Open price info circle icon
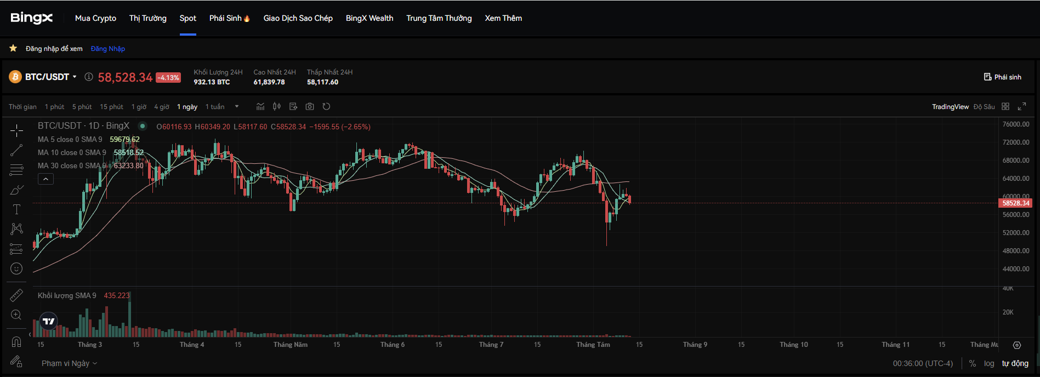The image size is (1040, 377). 88,77
